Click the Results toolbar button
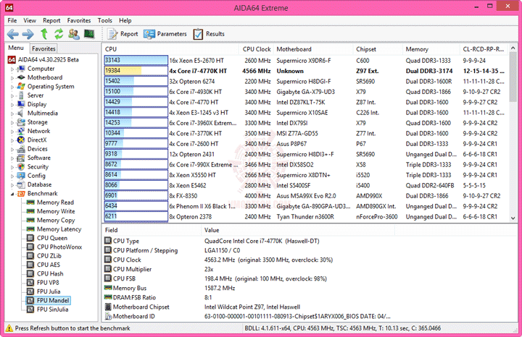The height and width of the screenshot is (337, 522). click(209, 34)
